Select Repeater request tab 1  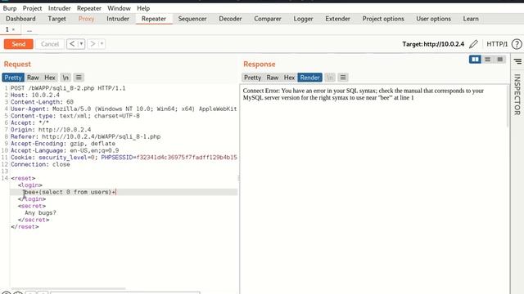point(7,29)
